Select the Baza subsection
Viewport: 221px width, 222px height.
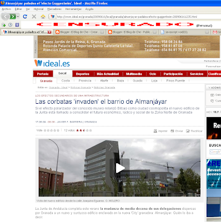pyautogui.click(x=120, y=80)
